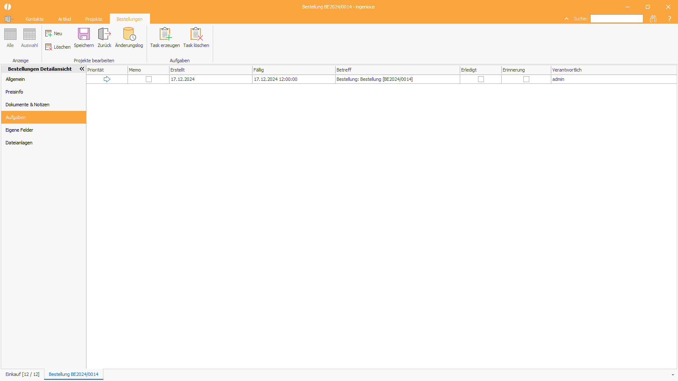Collapse the ribbon with up chevron
The height and width of the screenshot is (381, 678).
click(x=567, y=19)
